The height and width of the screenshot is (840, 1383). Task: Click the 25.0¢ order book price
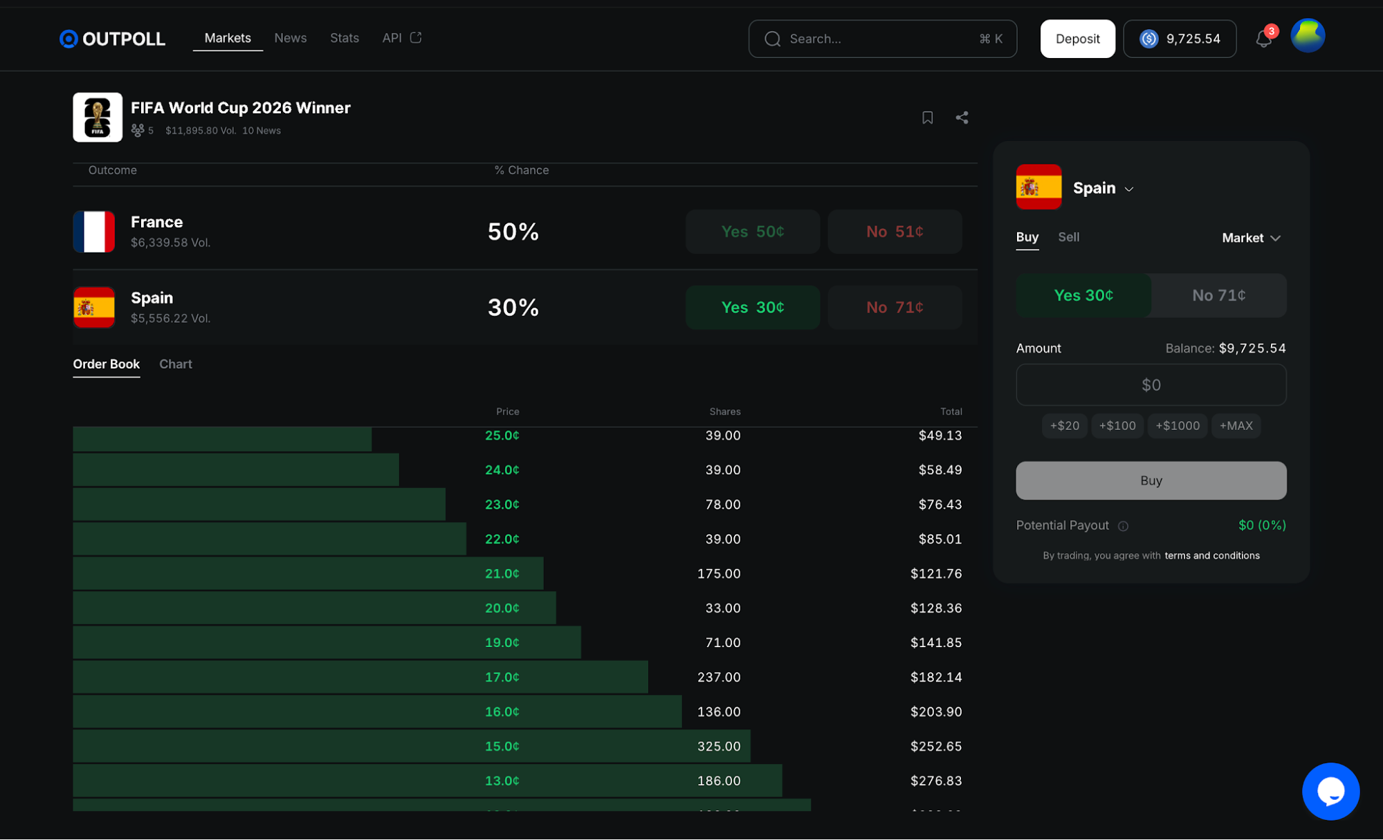tap(502, 435)
